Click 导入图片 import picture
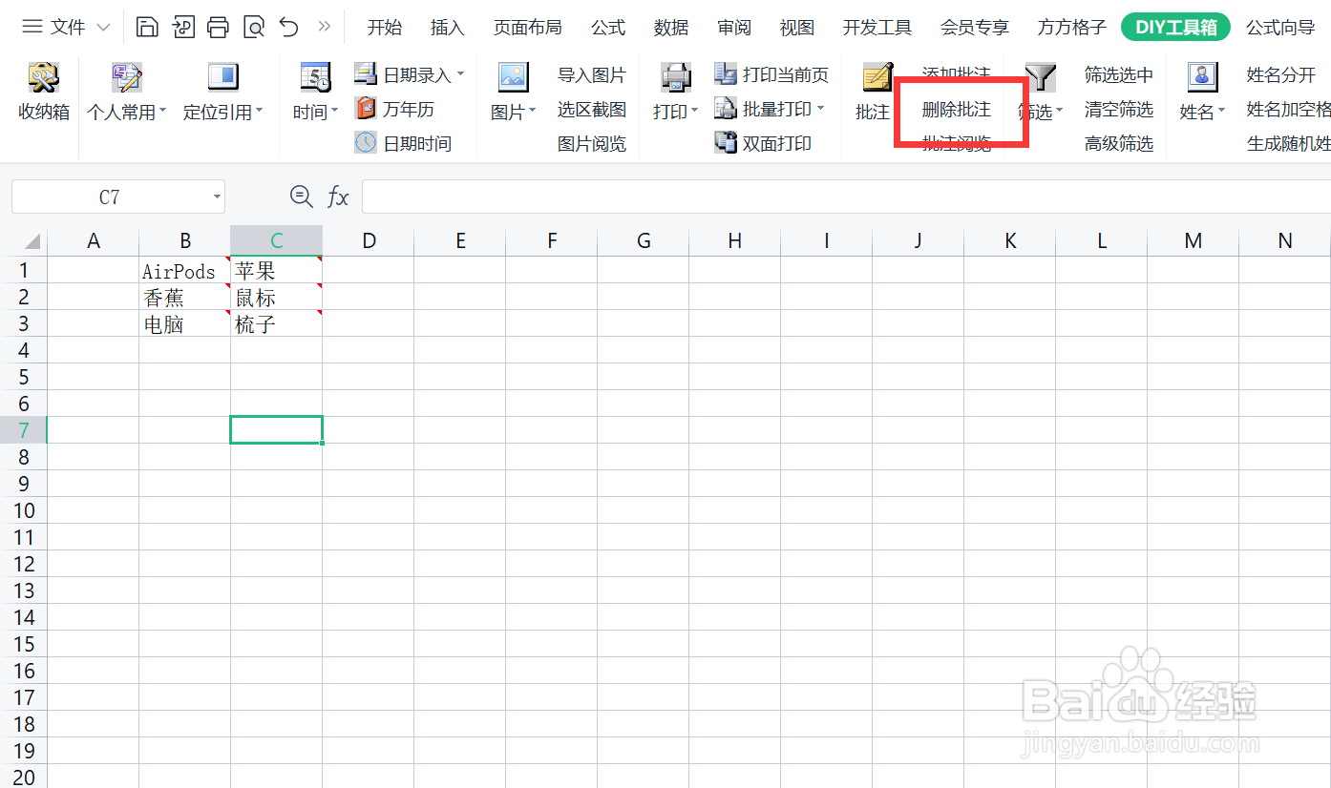 pos(592,74)
